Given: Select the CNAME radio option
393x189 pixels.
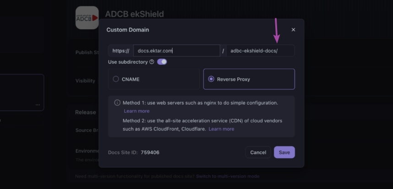Looking at the screenshot, I should point(116,79).
